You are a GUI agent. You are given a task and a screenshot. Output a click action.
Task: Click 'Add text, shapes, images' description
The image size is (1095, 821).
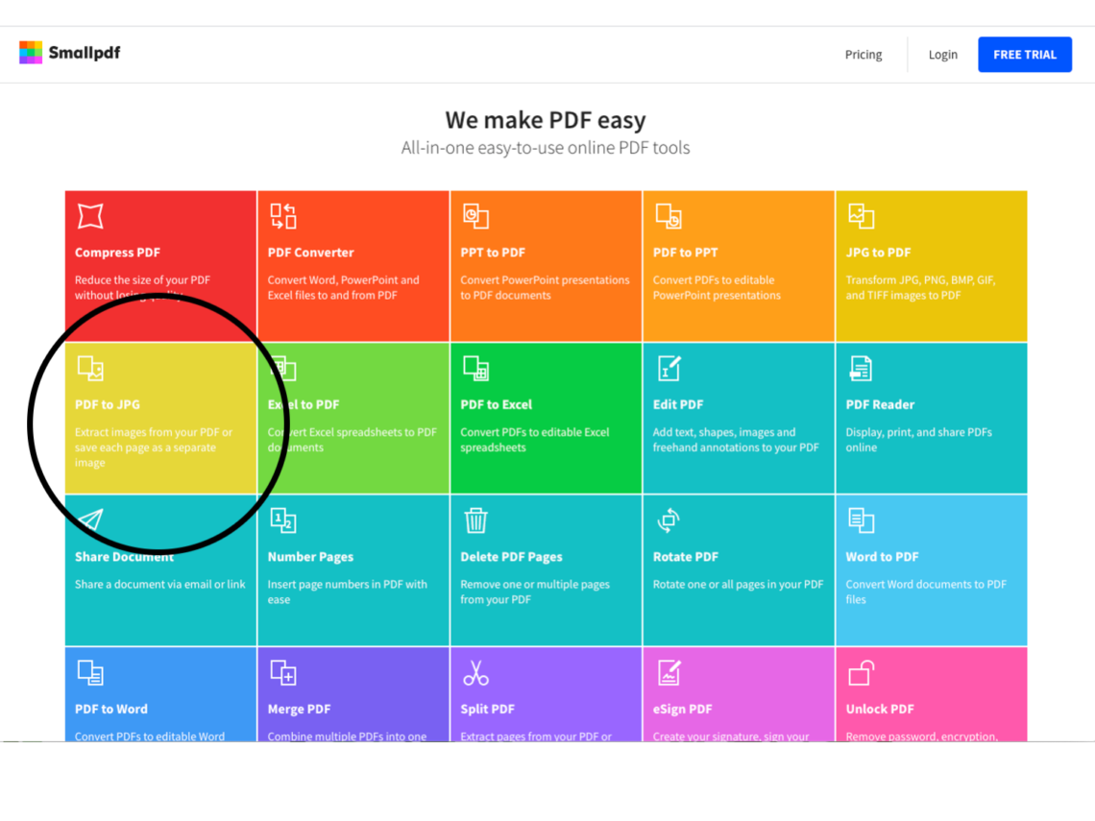(736, 440)
